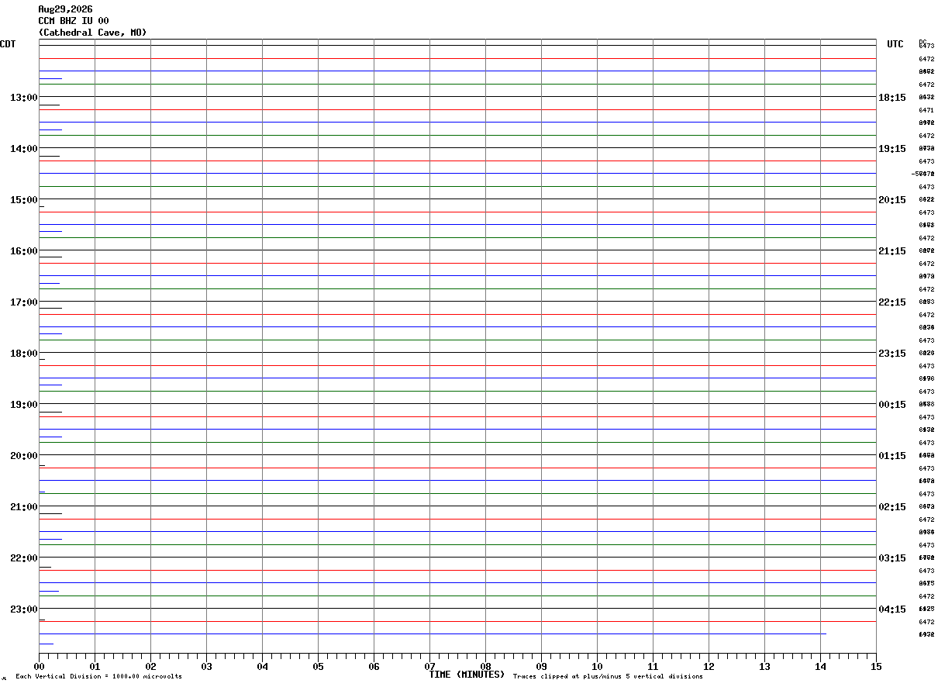The height and width of the screenshot is (687, 938).
Task: Select the 17:00 CDT time label
Action: (23, 302)
